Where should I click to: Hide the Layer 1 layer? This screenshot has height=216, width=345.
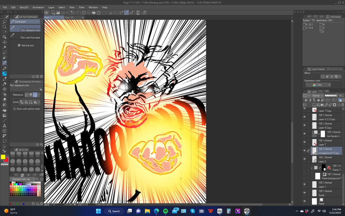click(x=304, y=184)
